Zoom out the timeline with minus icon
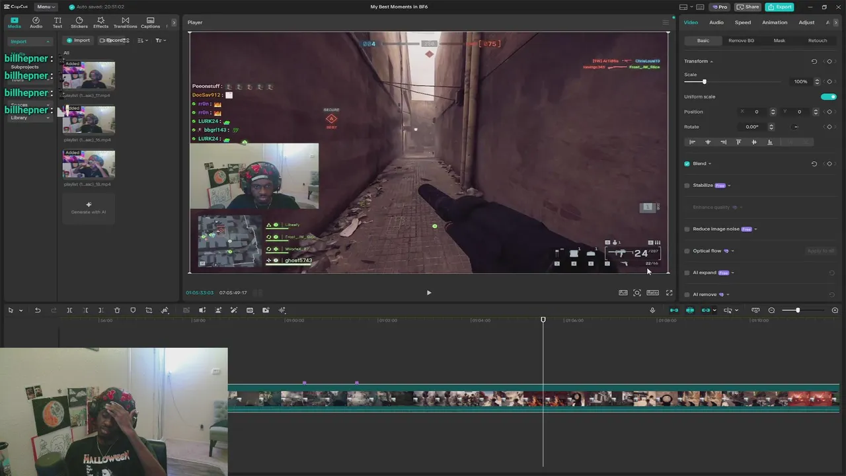 pyautogui.click(x=771, y=310)
